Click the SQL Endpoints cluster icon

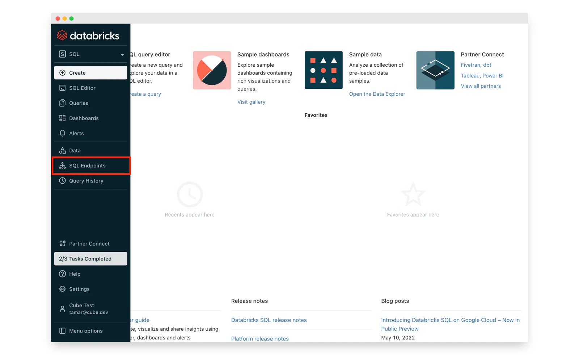62,166
